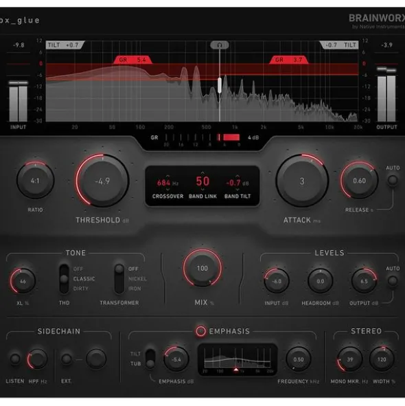Enable the Output AUTO gain button
This screenshot has height=406, width=405.
click(393, 281)
